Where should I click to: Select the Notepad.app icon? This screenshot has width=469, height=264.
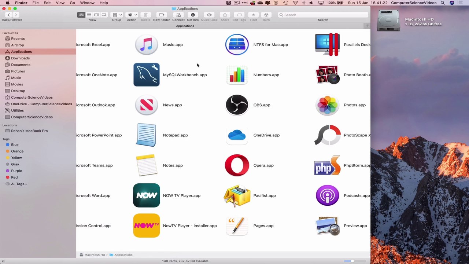click(x=147, y=135)
